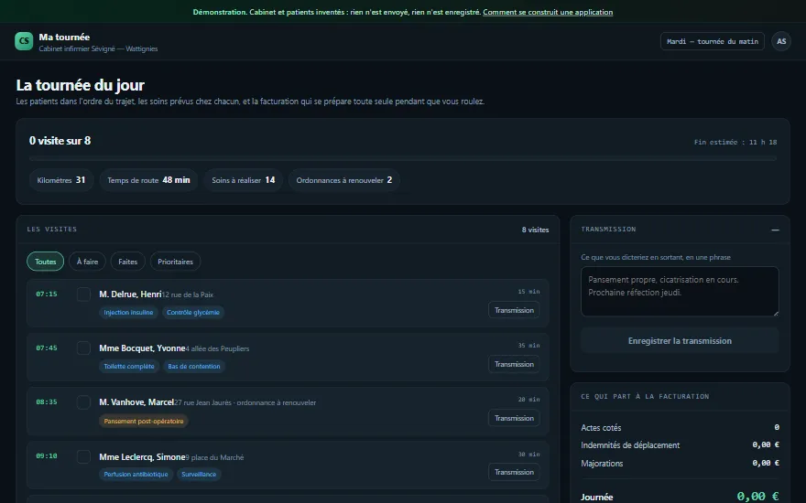Open Transmission for M. Vanhove, Marcel
Screen dimensions: 806x503
click(514, 418)
